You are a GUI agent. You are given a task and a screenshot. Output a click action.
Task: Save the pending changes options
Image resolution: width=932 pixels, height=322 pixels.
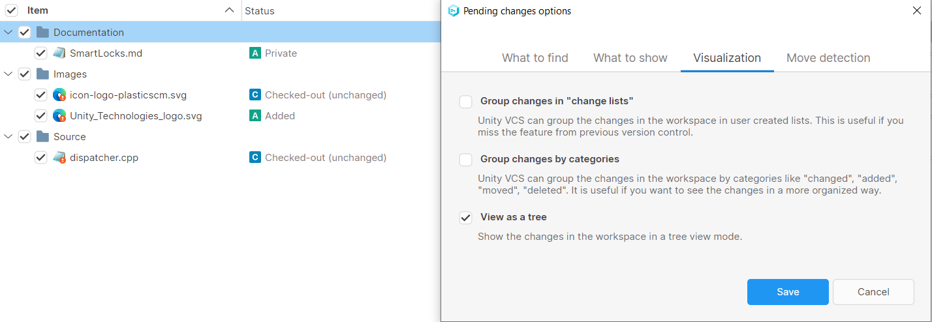click(788, 292)
